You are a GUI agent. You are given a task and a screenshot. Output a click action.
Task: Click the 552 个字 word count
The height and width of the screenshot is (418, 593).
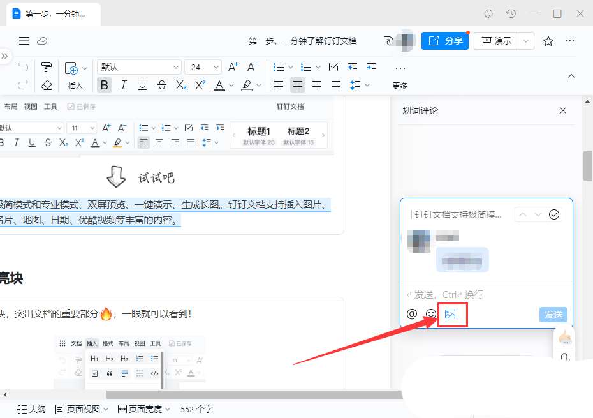click(x=196, y=409)
